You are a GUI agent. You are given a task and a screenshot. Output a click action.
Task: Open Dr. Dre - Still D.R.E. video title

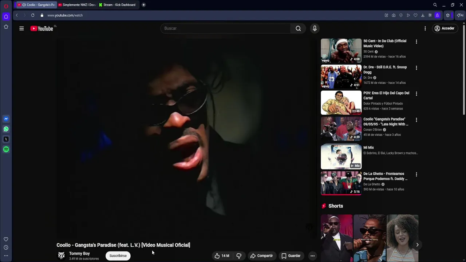pyautogui.click(x=385, y=70)
